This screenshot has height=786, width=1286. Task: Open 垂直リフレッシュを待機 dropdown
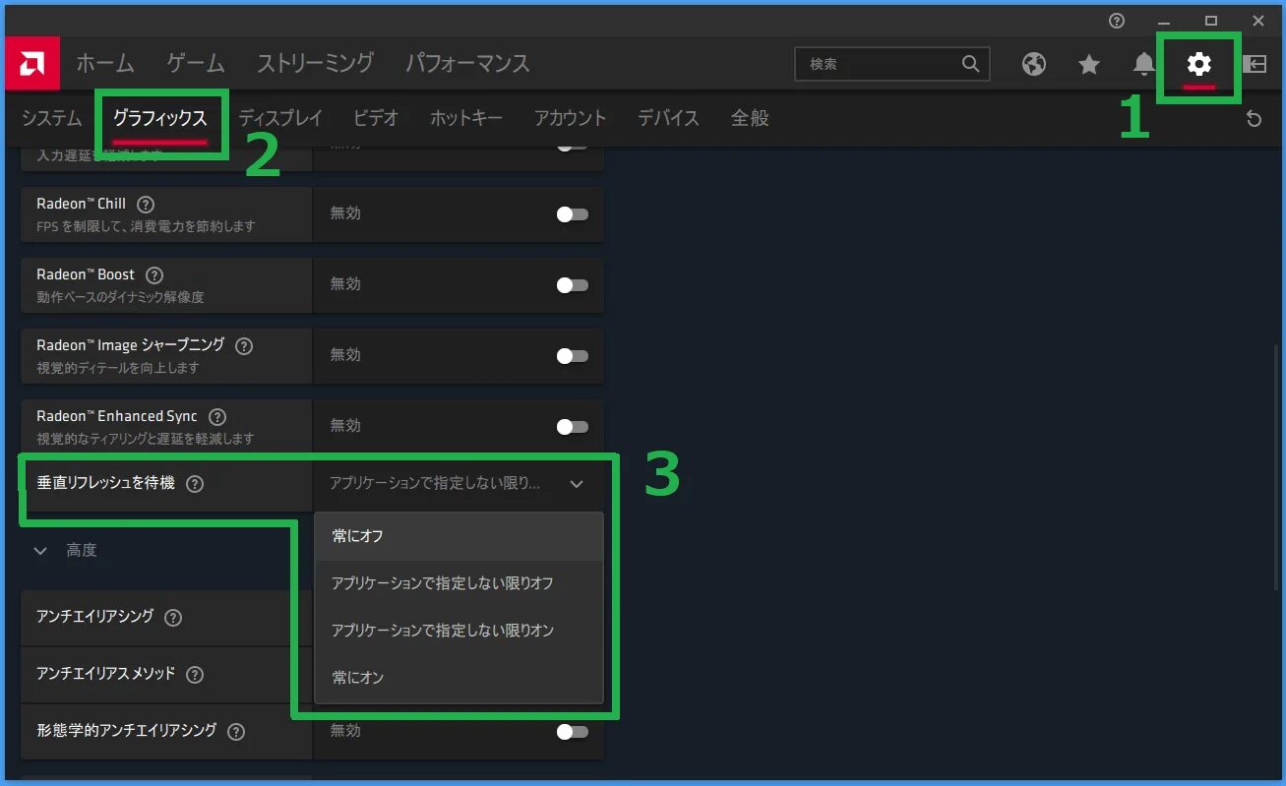[459, 484]
